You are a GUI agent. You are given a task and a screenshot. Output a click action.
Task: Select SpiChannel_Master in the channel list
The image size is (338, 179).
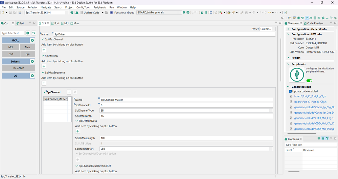click(55, 99)
